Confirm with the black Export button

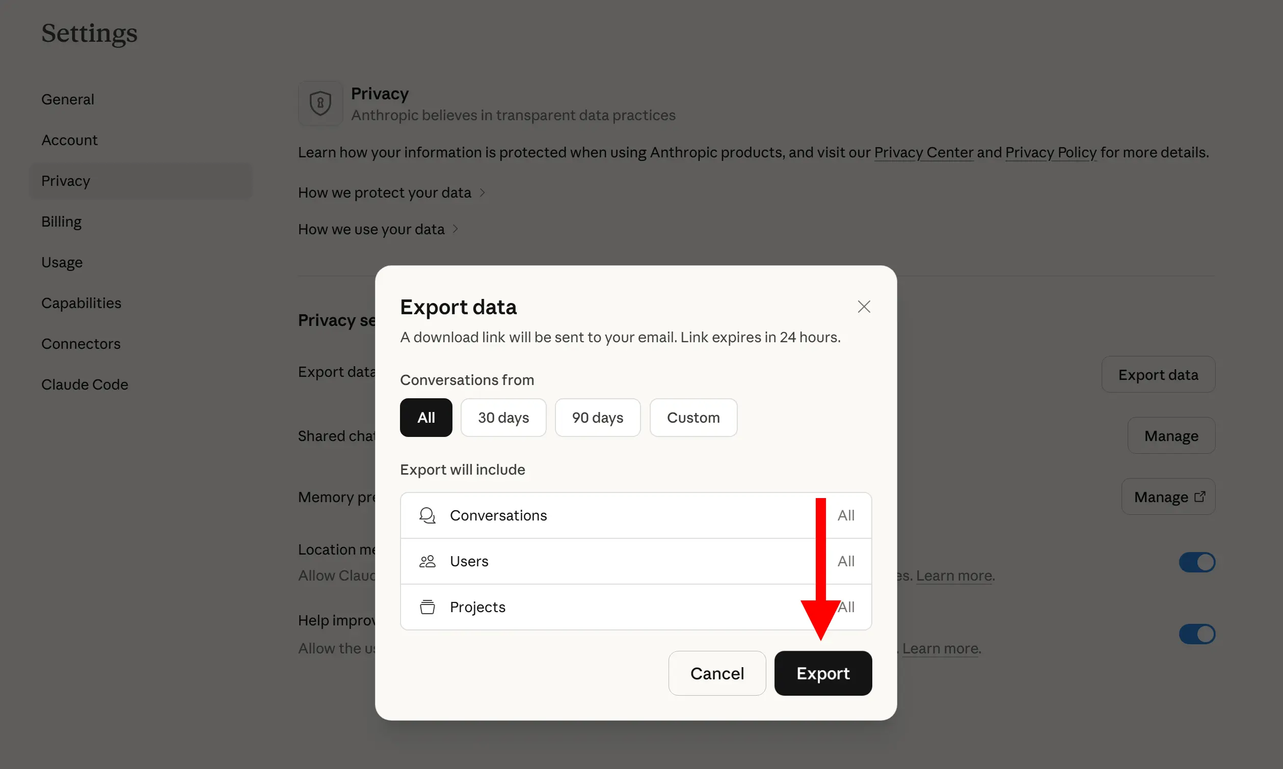tap(823, 673)
